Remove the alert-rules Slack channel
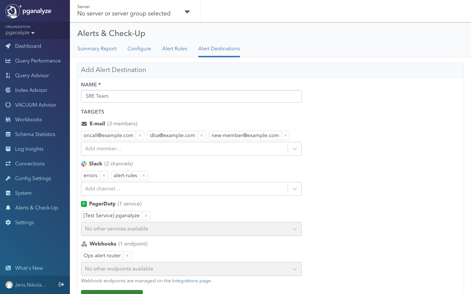Viewport: 471px width, 294px height. [144, 175]
